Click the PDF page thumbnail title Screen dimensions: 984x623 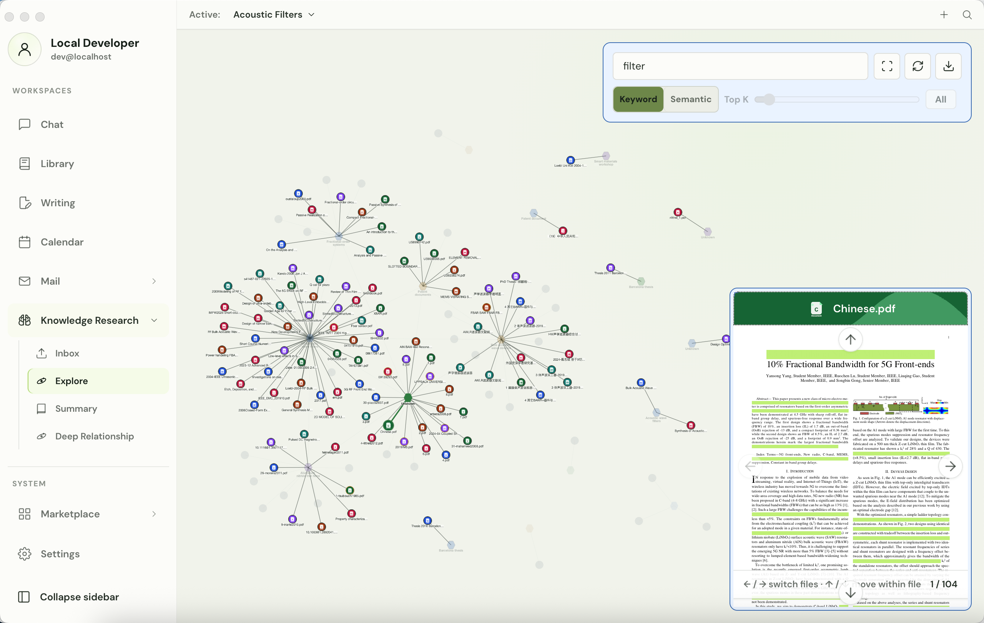pyautogui.click(x=850, y=364)
